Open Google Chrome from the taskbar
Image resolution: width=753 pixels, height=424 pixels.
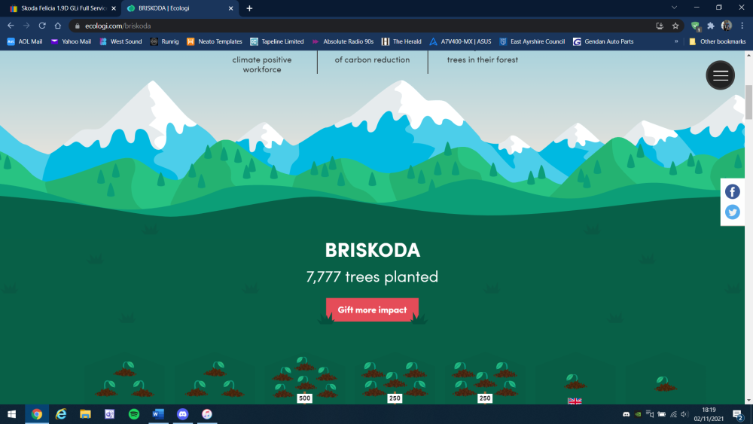(x=36, y=414)
